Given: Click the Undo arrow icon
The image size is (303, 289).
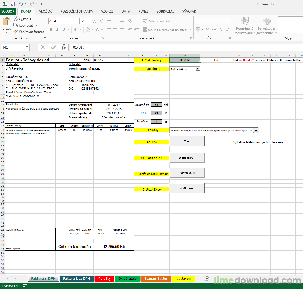Looking at the screenshot, I should click(21, 4).
